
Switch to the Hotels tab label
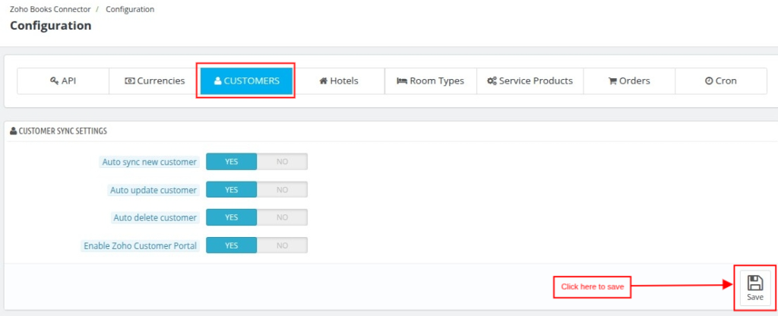point(344,81)
